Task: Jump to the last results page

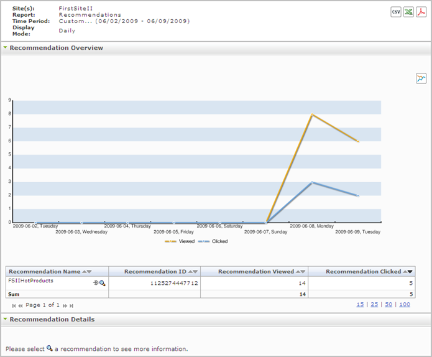Action: pyautogui.click(x=71, y=306)
